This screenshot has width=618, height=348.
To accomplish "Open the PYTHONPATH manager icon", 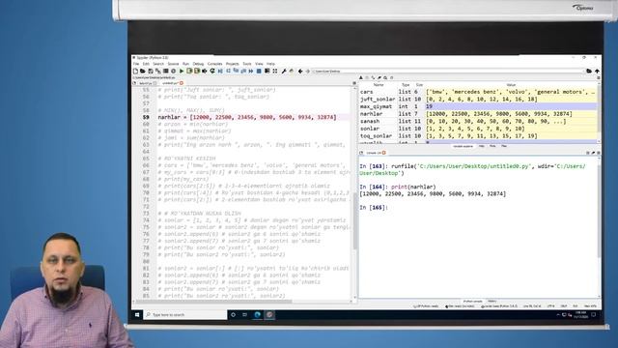I will pyautogui.click(x=292, y=71).
